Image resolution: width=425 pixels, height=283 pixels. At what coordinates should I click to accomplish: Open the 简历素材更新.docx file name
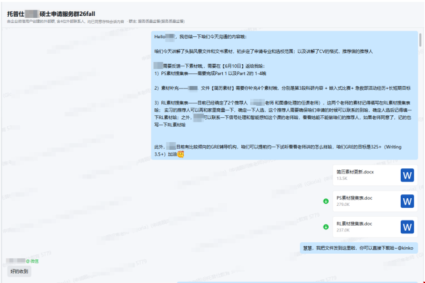(355, 171)
